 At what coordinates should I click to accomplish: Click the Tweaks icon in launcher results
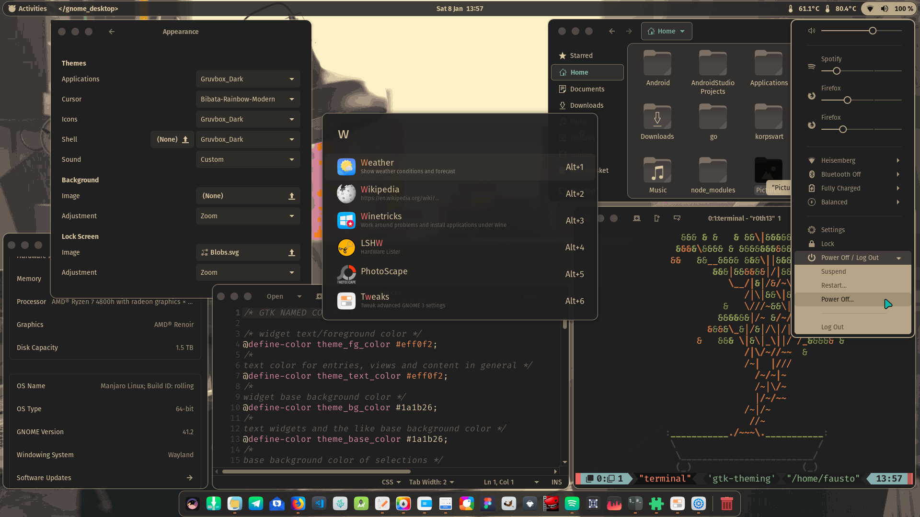pos(346,301)
